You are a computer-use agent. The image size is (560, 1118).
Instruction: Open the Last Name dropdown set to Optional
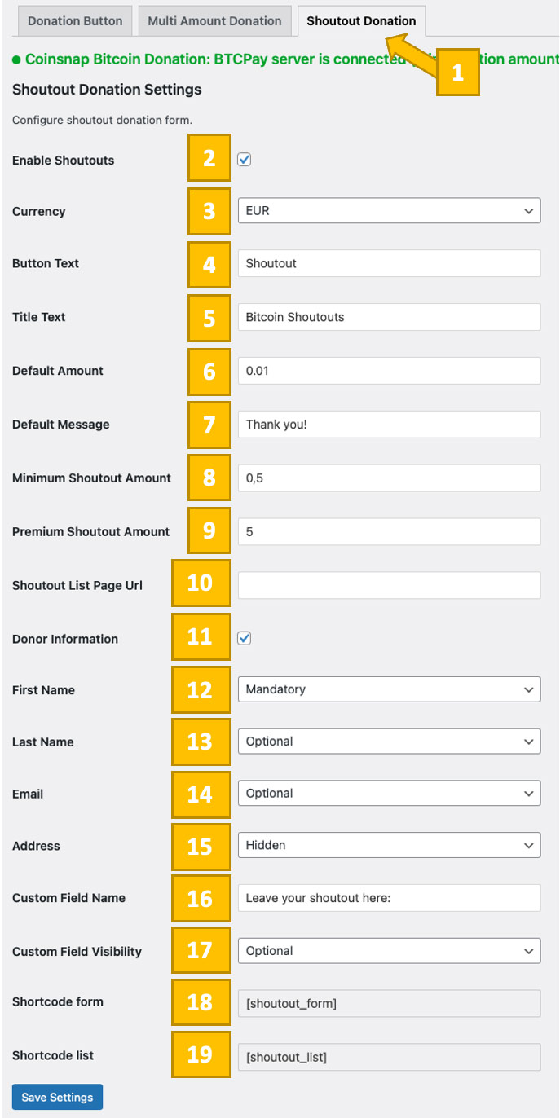click(389, 741)
